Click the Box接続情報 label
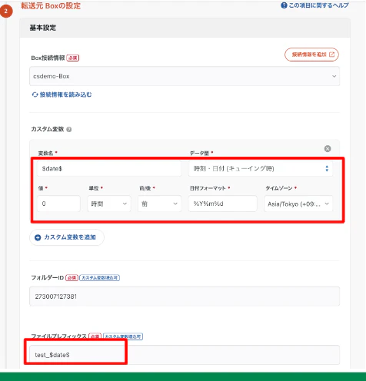The image size is (366, 381). (48, 58)
